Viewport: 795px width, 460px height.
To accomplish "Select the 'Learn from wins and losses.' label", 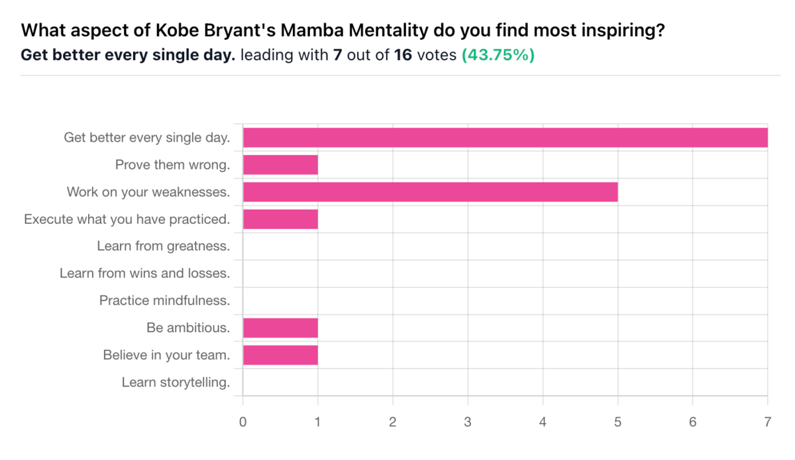I will pos(145,273).
